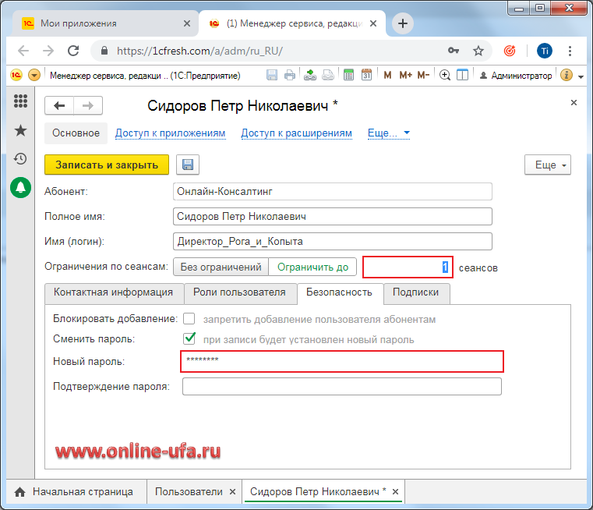Close the Менеджер сервиса browser tab
Viewport: 593px width, 510px height.
[x=373, y=23]
